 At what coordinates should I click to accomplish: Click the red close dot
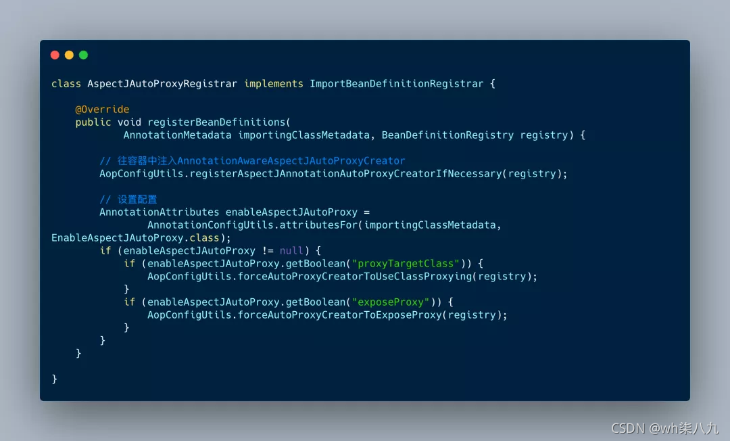(x=55, y=55)
